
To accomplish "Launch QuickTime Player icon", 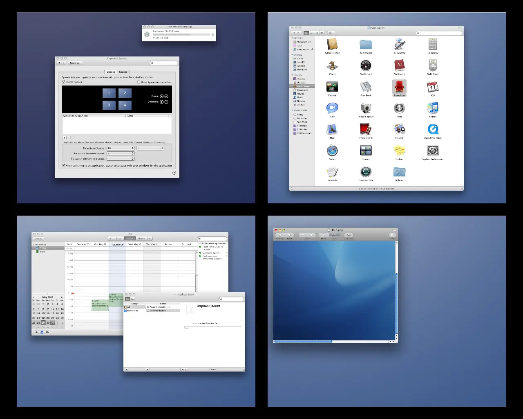I will pyautogui.click(x=433, y=129).
